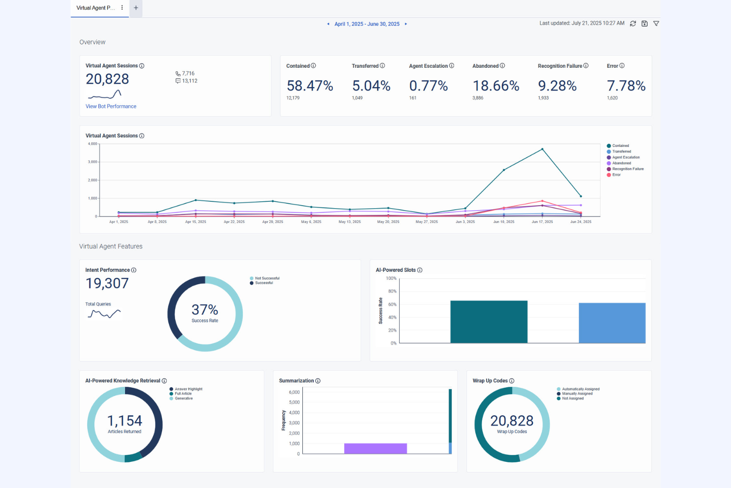This screenshot has width=731, height=488.
Task: Click the chat sessions message icon
Action: [178, 81]
